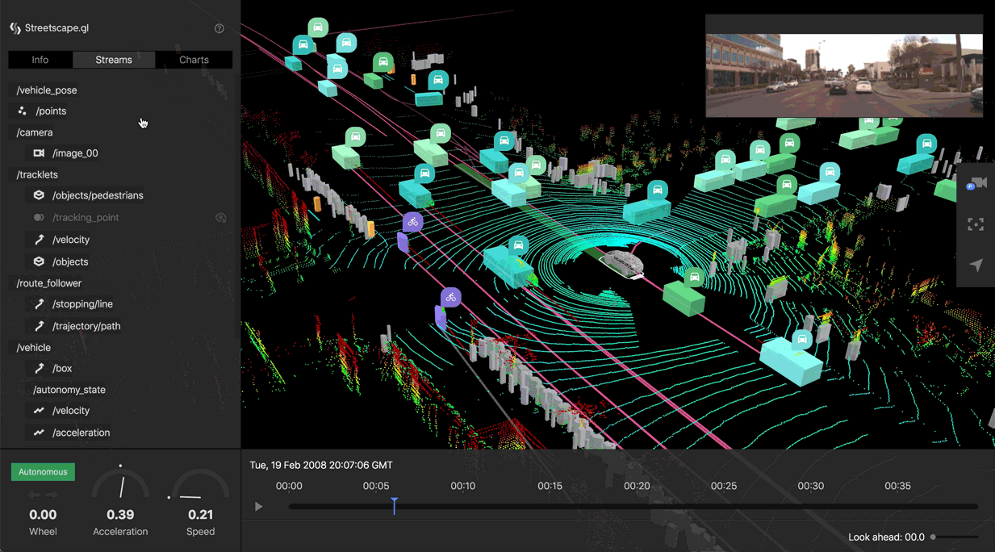Collapse the /tracklets stream group
The height and width of the screenshot is (552, 995).
pyautogui.click(x=37, y=174)
